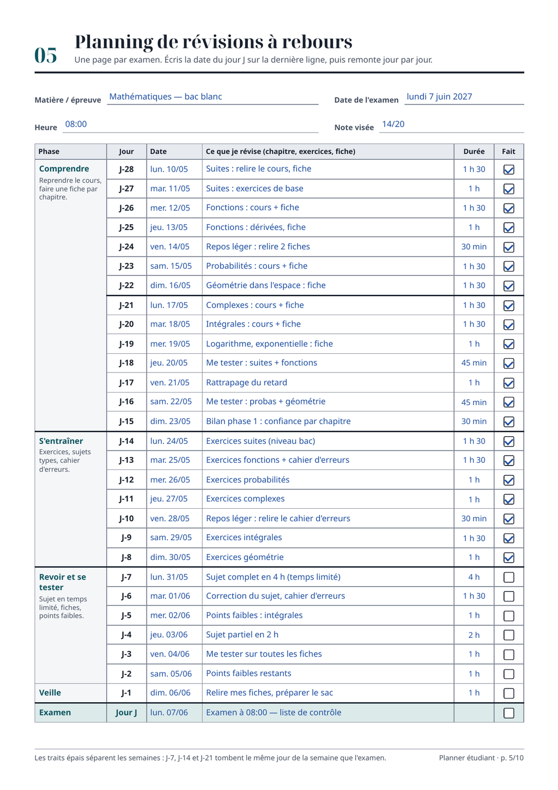The width and height of the screenshot is (558, 790).
Task: Select the 'J-19' day label
Action: click(126, 344)
